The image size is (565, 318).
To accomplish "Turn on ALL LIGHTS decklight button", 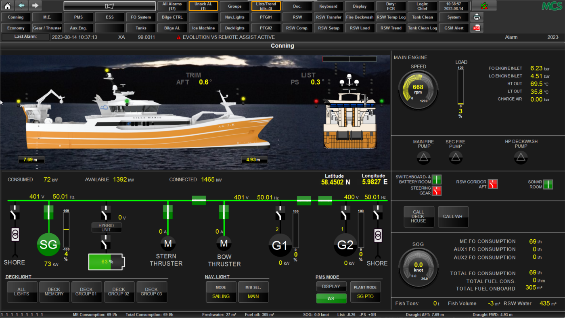I will point(22,292).
